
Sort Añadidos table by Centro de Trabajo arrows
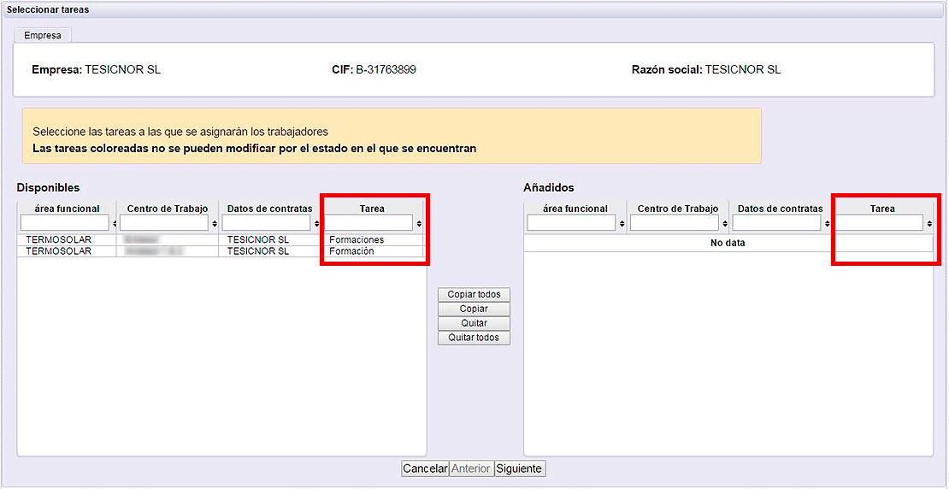725,223
